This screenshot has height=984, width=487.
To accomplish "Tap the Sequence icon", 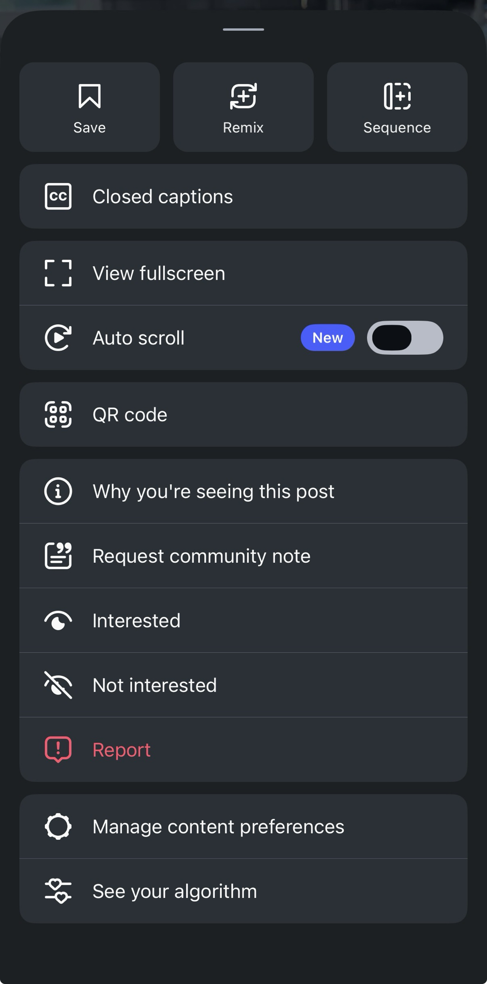I will [397, 96].
